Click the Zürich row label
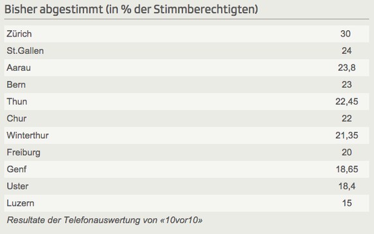 click(x=19, y=34)
